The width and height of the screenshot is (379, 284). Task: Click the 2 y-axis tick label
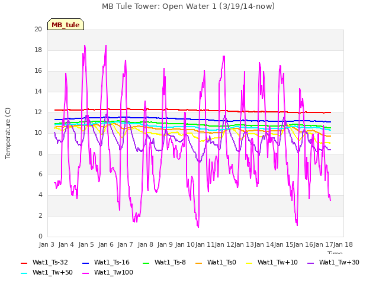[40, 216]
